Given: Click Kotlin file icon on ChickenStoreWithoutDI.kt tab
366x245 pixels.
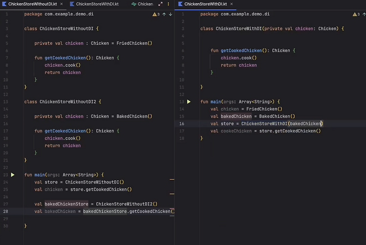Looking at the screenshot, I should coord(4,4).
